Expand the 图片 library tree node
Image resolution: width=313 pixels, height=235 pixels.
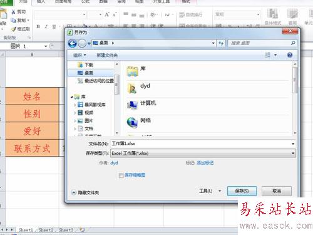[x=75, y=121]
